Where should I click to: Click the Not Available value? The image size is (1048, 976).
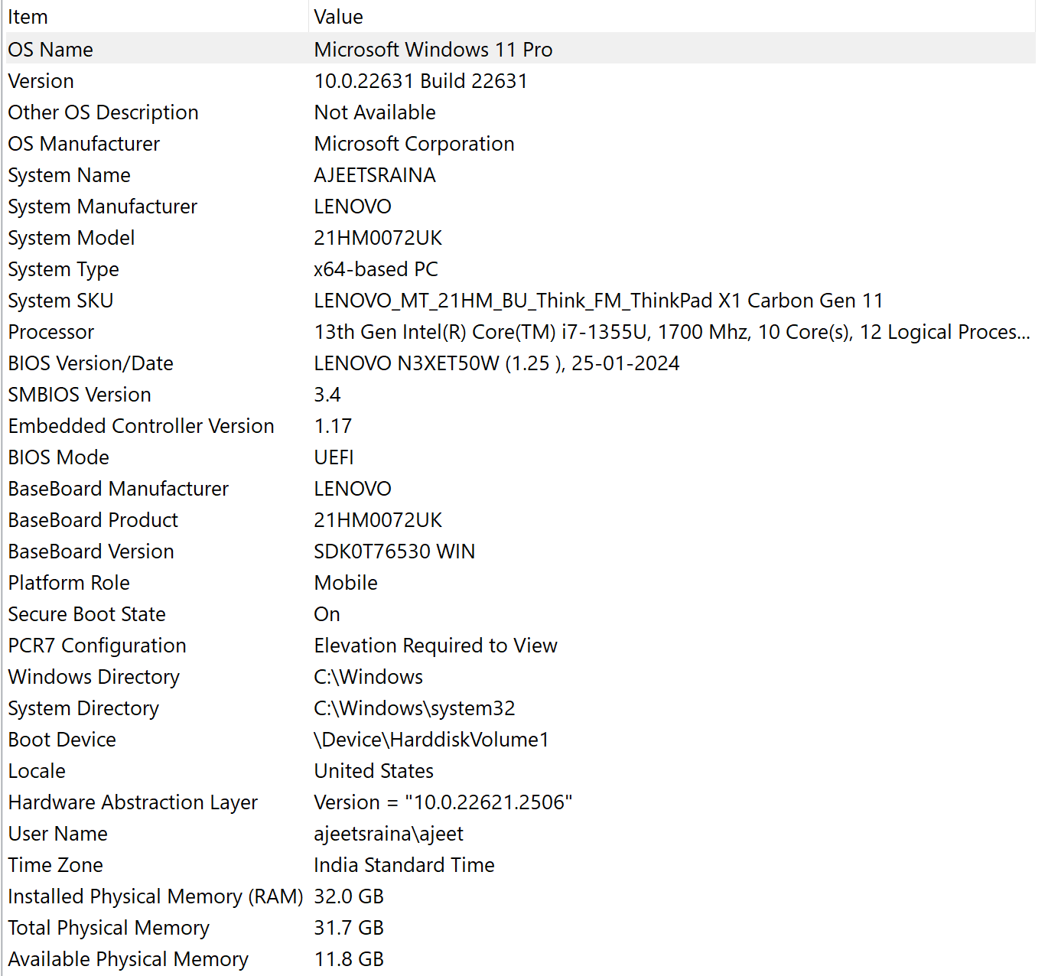tap(375, 112)
